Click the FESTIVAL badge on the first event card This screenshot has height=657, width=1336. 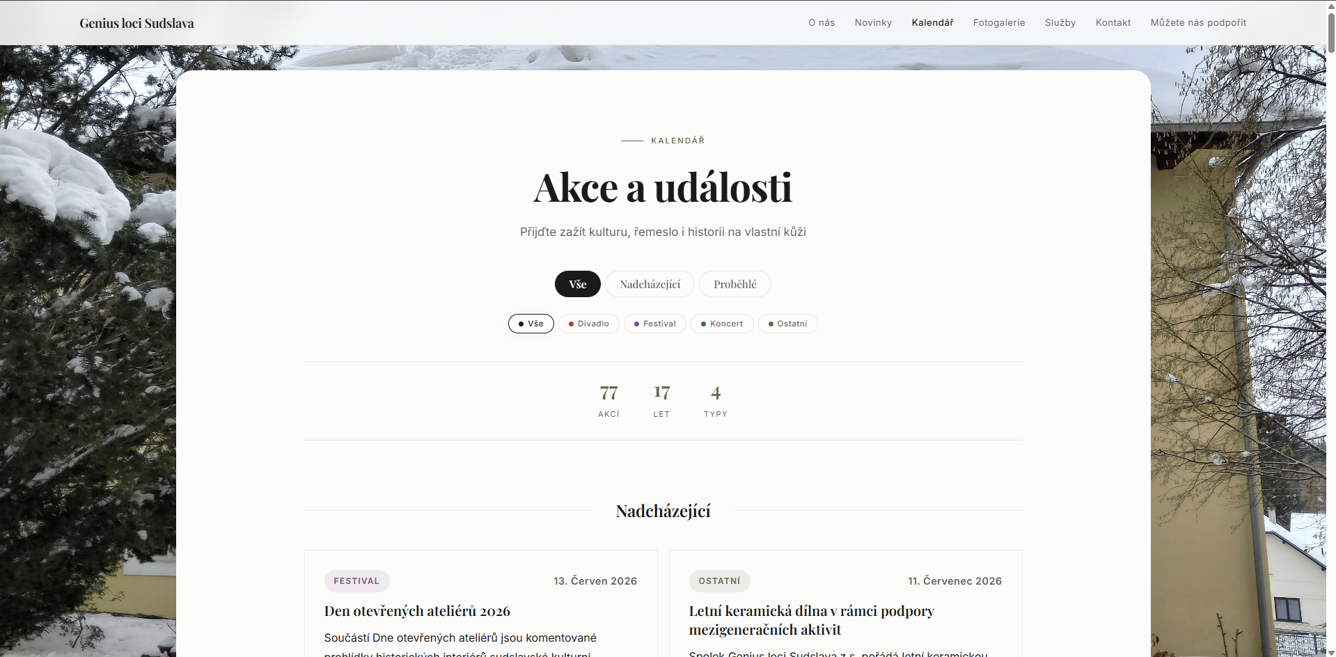pyautogui.click(x=356, y=581)
